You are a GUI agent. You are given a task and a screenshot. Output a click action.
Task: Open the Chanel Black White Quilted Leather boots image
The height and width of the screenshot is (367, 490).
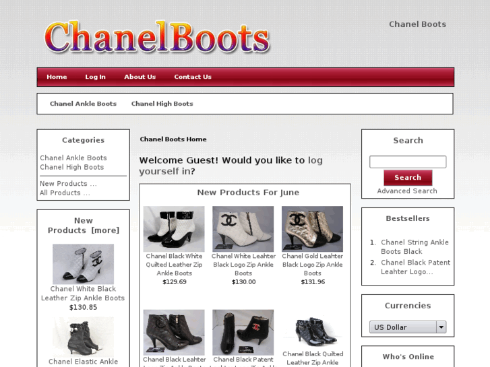tap(174, 229)
